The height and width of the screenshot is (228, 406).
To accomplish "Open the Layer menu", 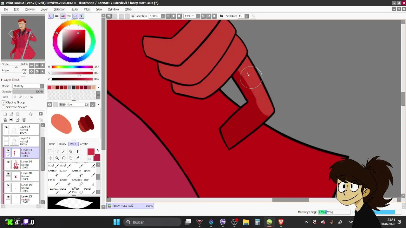I will [44, 9].
